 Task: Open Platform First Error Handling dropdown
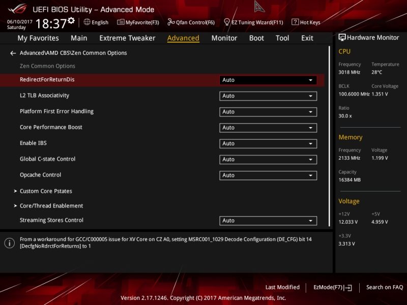(268, 112)
